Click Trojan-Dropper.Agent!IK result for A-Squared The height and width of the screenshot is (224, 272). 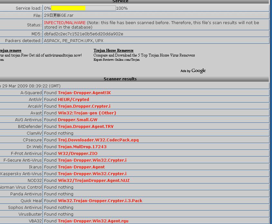click(x=84, y=93)
